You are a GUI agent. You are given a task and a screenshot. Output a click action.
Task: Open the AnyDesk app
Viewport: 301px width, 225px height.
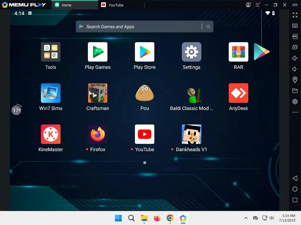238,93
